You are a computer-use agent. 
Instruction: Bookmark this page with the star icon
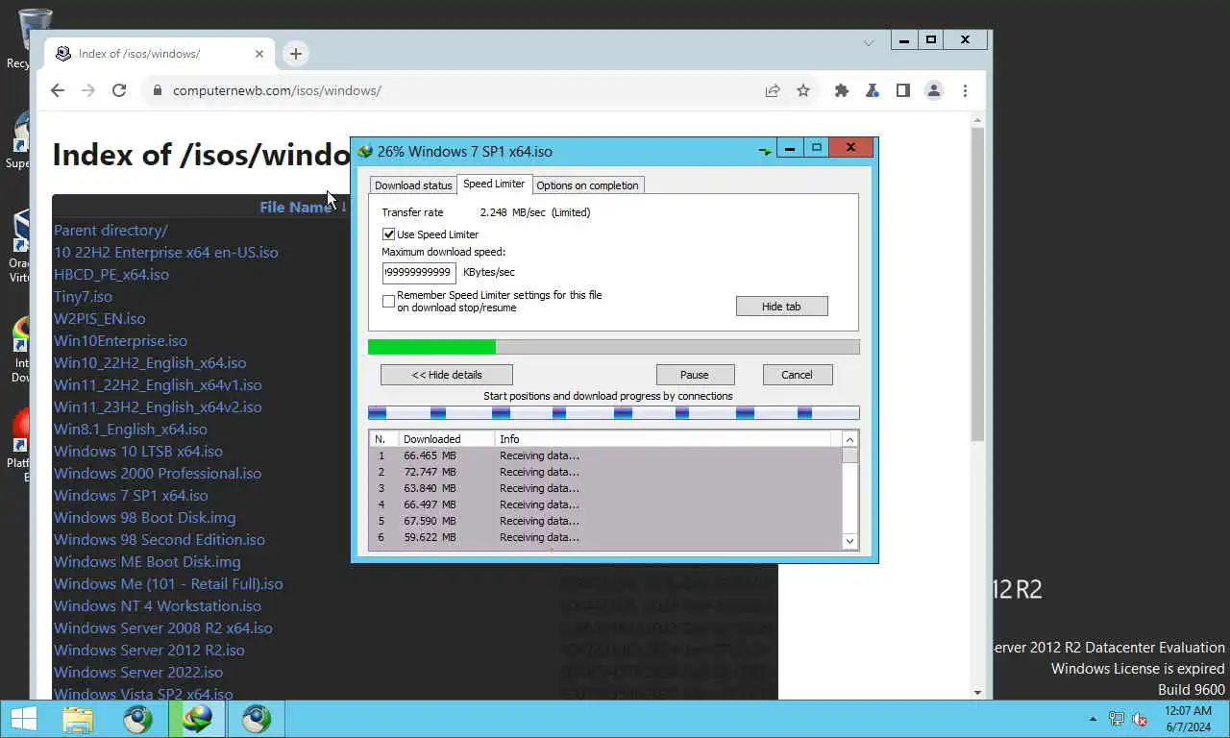point(803,90)
